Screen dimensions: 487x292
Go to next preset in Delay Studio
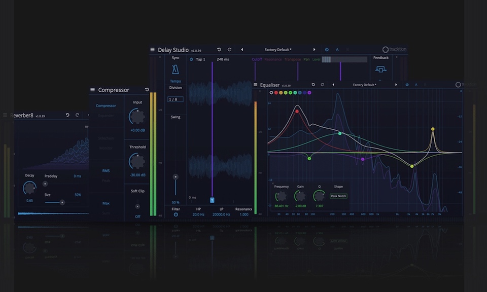[314, 50]
